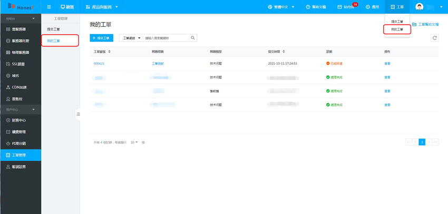Click the HonesT logo
448x214 pixels.
(x=21, y=6)
